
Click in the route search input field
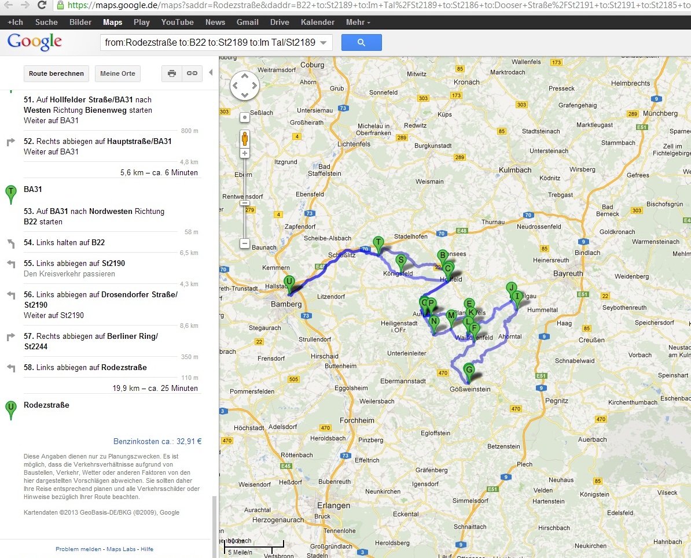click(210, 43)
